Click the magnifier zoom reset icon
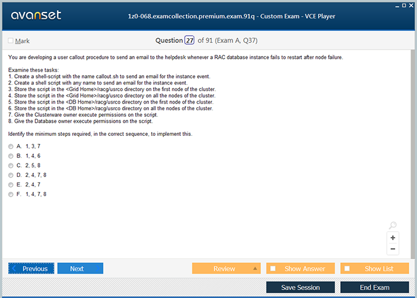Viewport: 417px width, 298px height. (x=393, y=225)
